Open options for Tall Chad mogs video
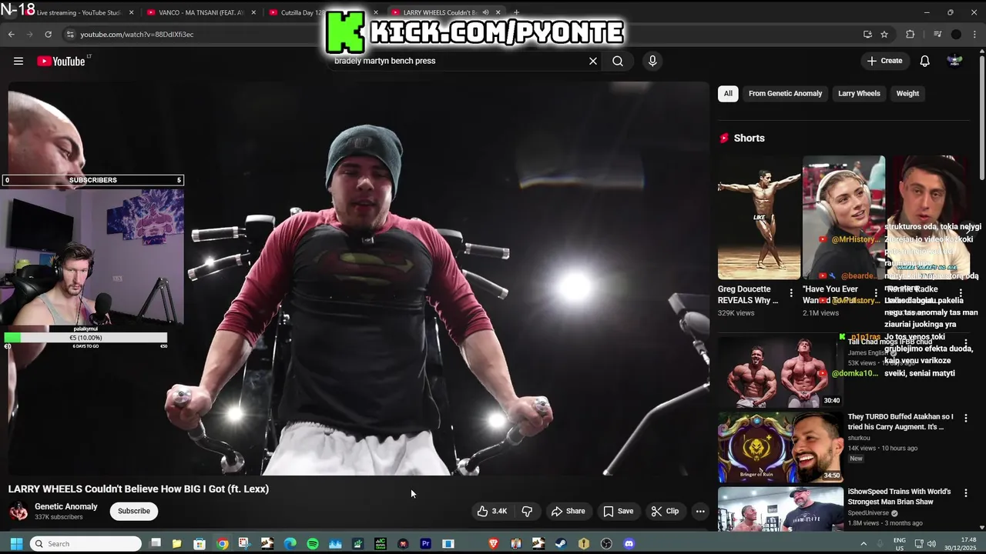 click(x=965, y=343)
